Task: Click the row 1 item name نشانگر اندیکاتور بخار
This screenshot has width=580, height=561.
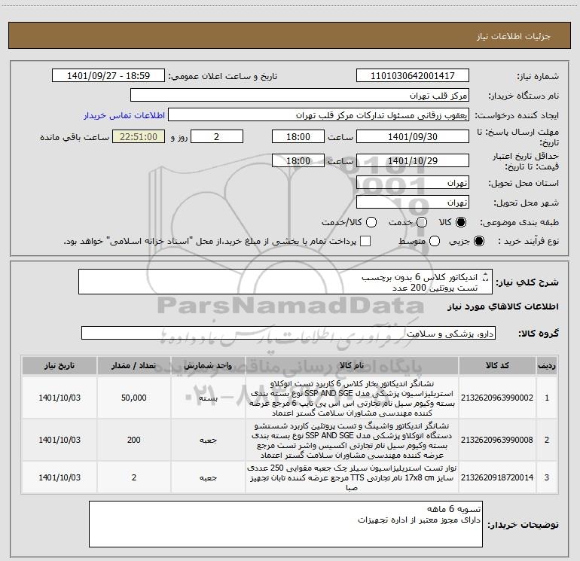Action: [352, 398]
